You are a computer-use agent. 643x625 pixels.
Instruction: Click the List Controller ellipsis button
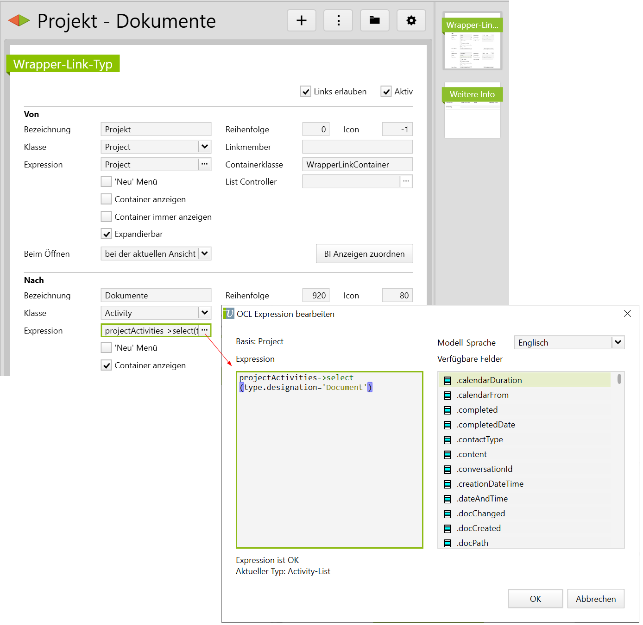tap(406, 181)
